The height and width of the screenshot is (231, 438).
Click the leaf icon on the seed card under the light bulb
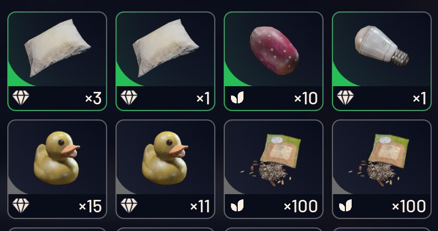click(x=345, y=206)
